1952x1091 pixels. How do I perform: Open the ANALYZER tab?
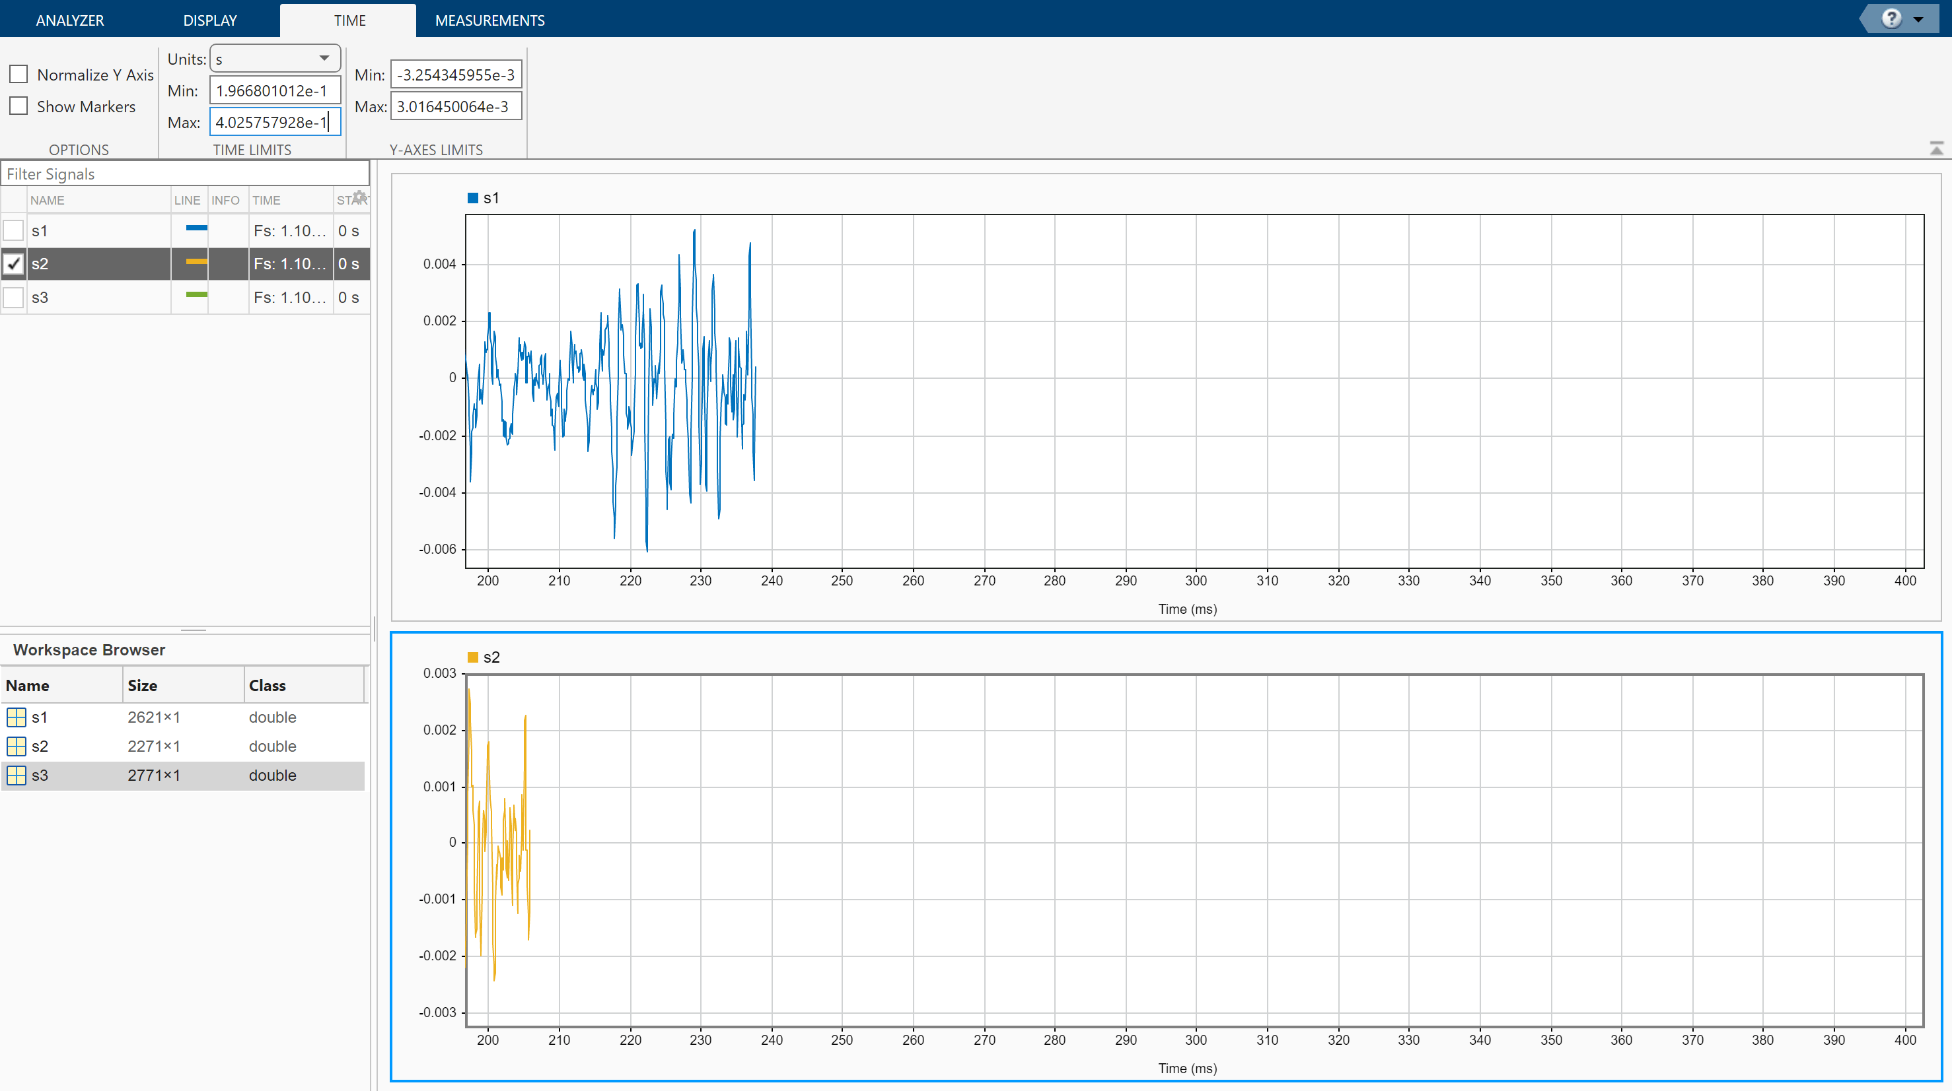point(70,20)
